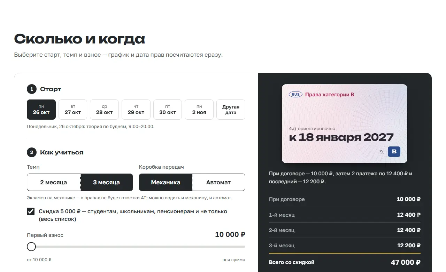Click the 1-й месяц row label
Screen dimensions: 446x272
tap(282, 215)
